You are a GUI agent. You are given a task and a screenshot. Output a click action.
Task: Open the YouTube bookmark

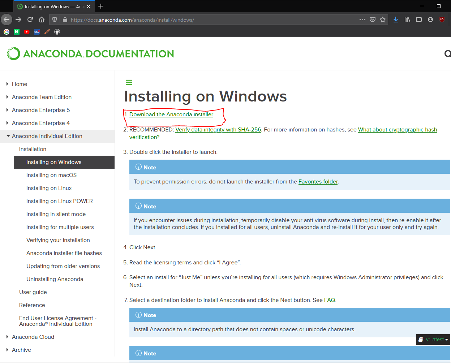coord(27,32)
